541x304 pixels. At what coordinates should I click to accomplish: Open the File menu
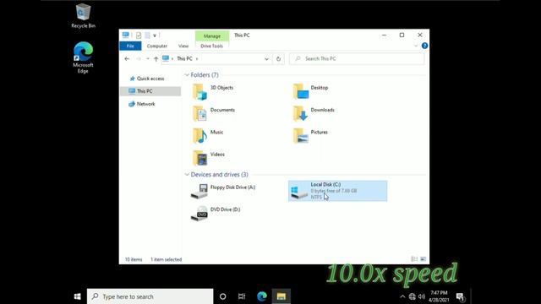tap(130, 46)
